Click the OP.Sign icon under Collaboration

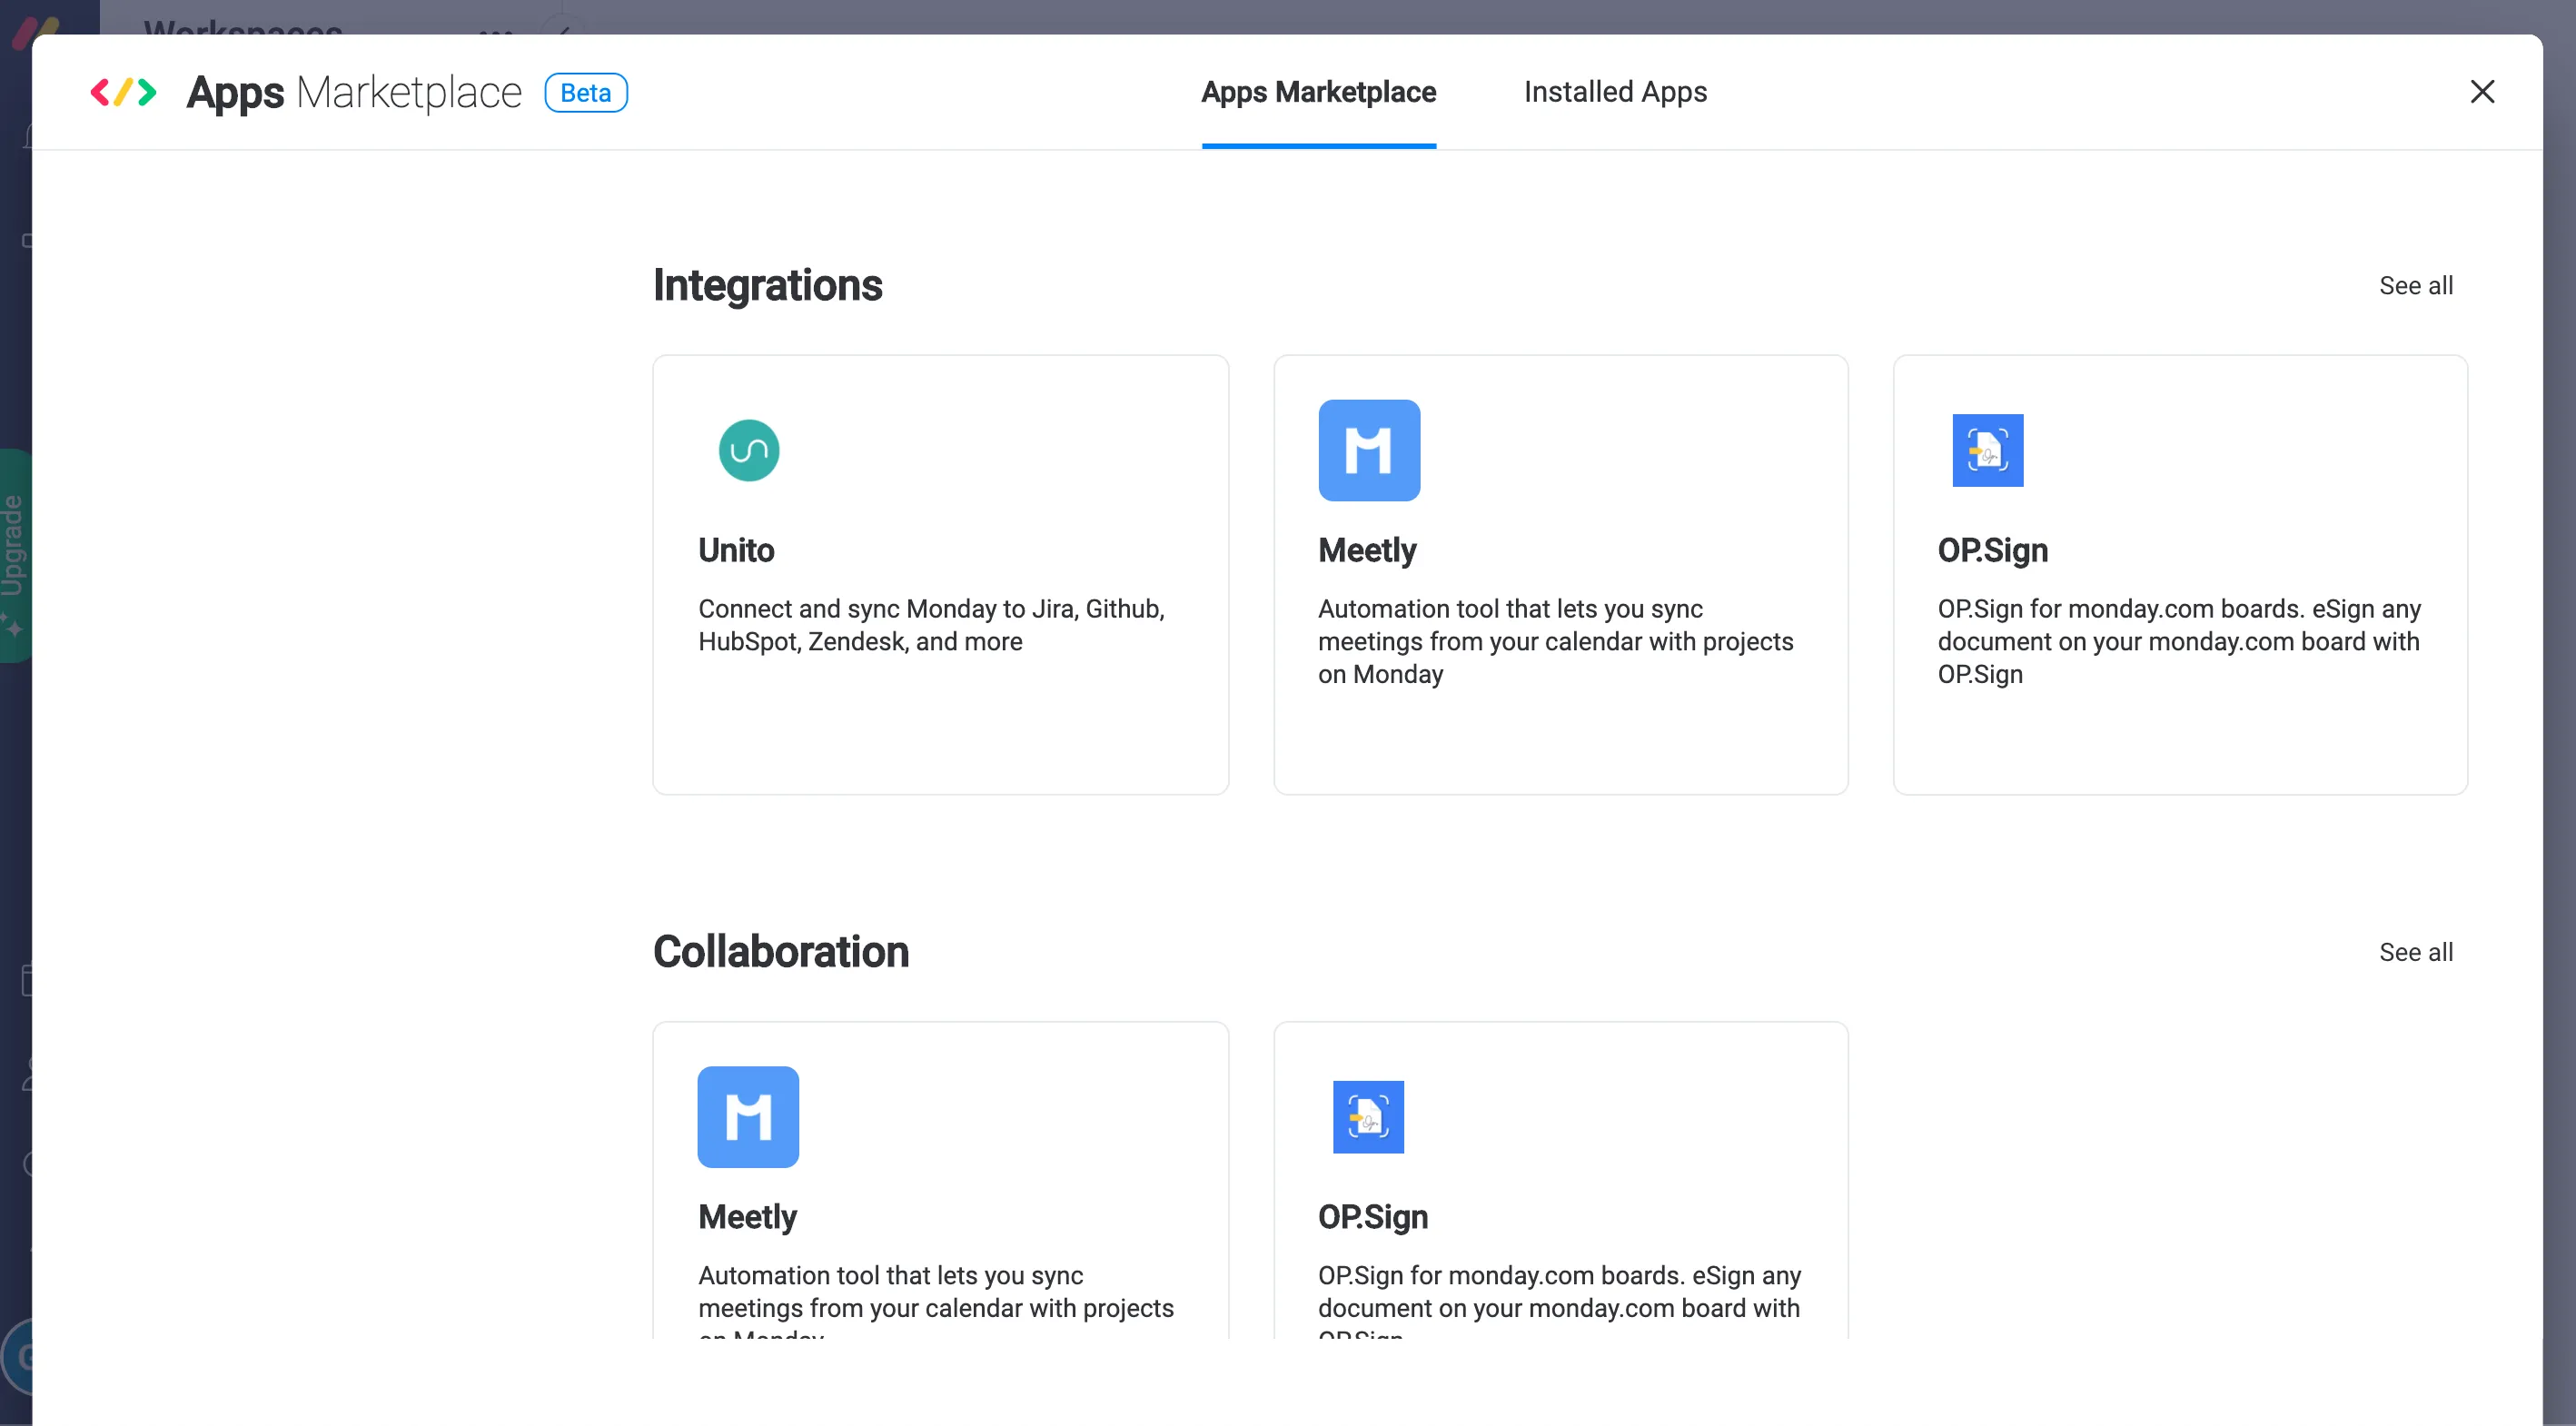[1367, 1116]
